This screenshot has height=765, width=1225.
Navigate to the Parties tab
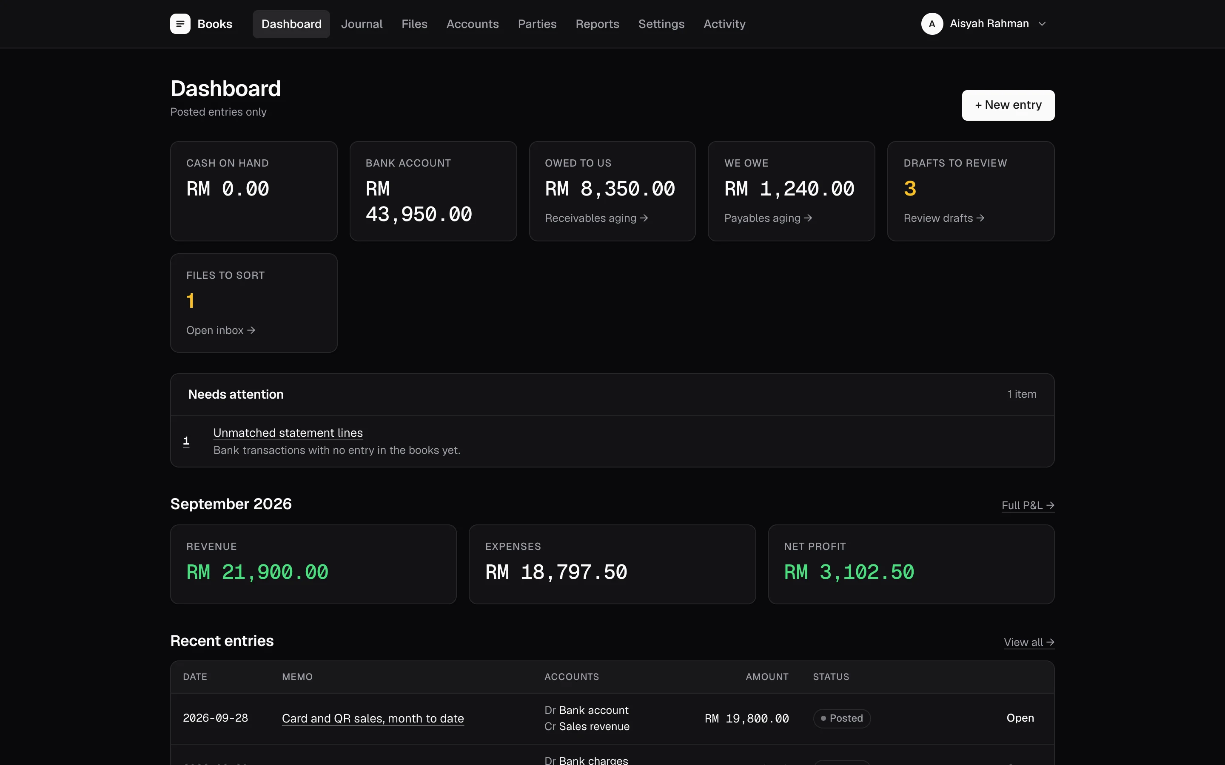[x=537, y=24]
